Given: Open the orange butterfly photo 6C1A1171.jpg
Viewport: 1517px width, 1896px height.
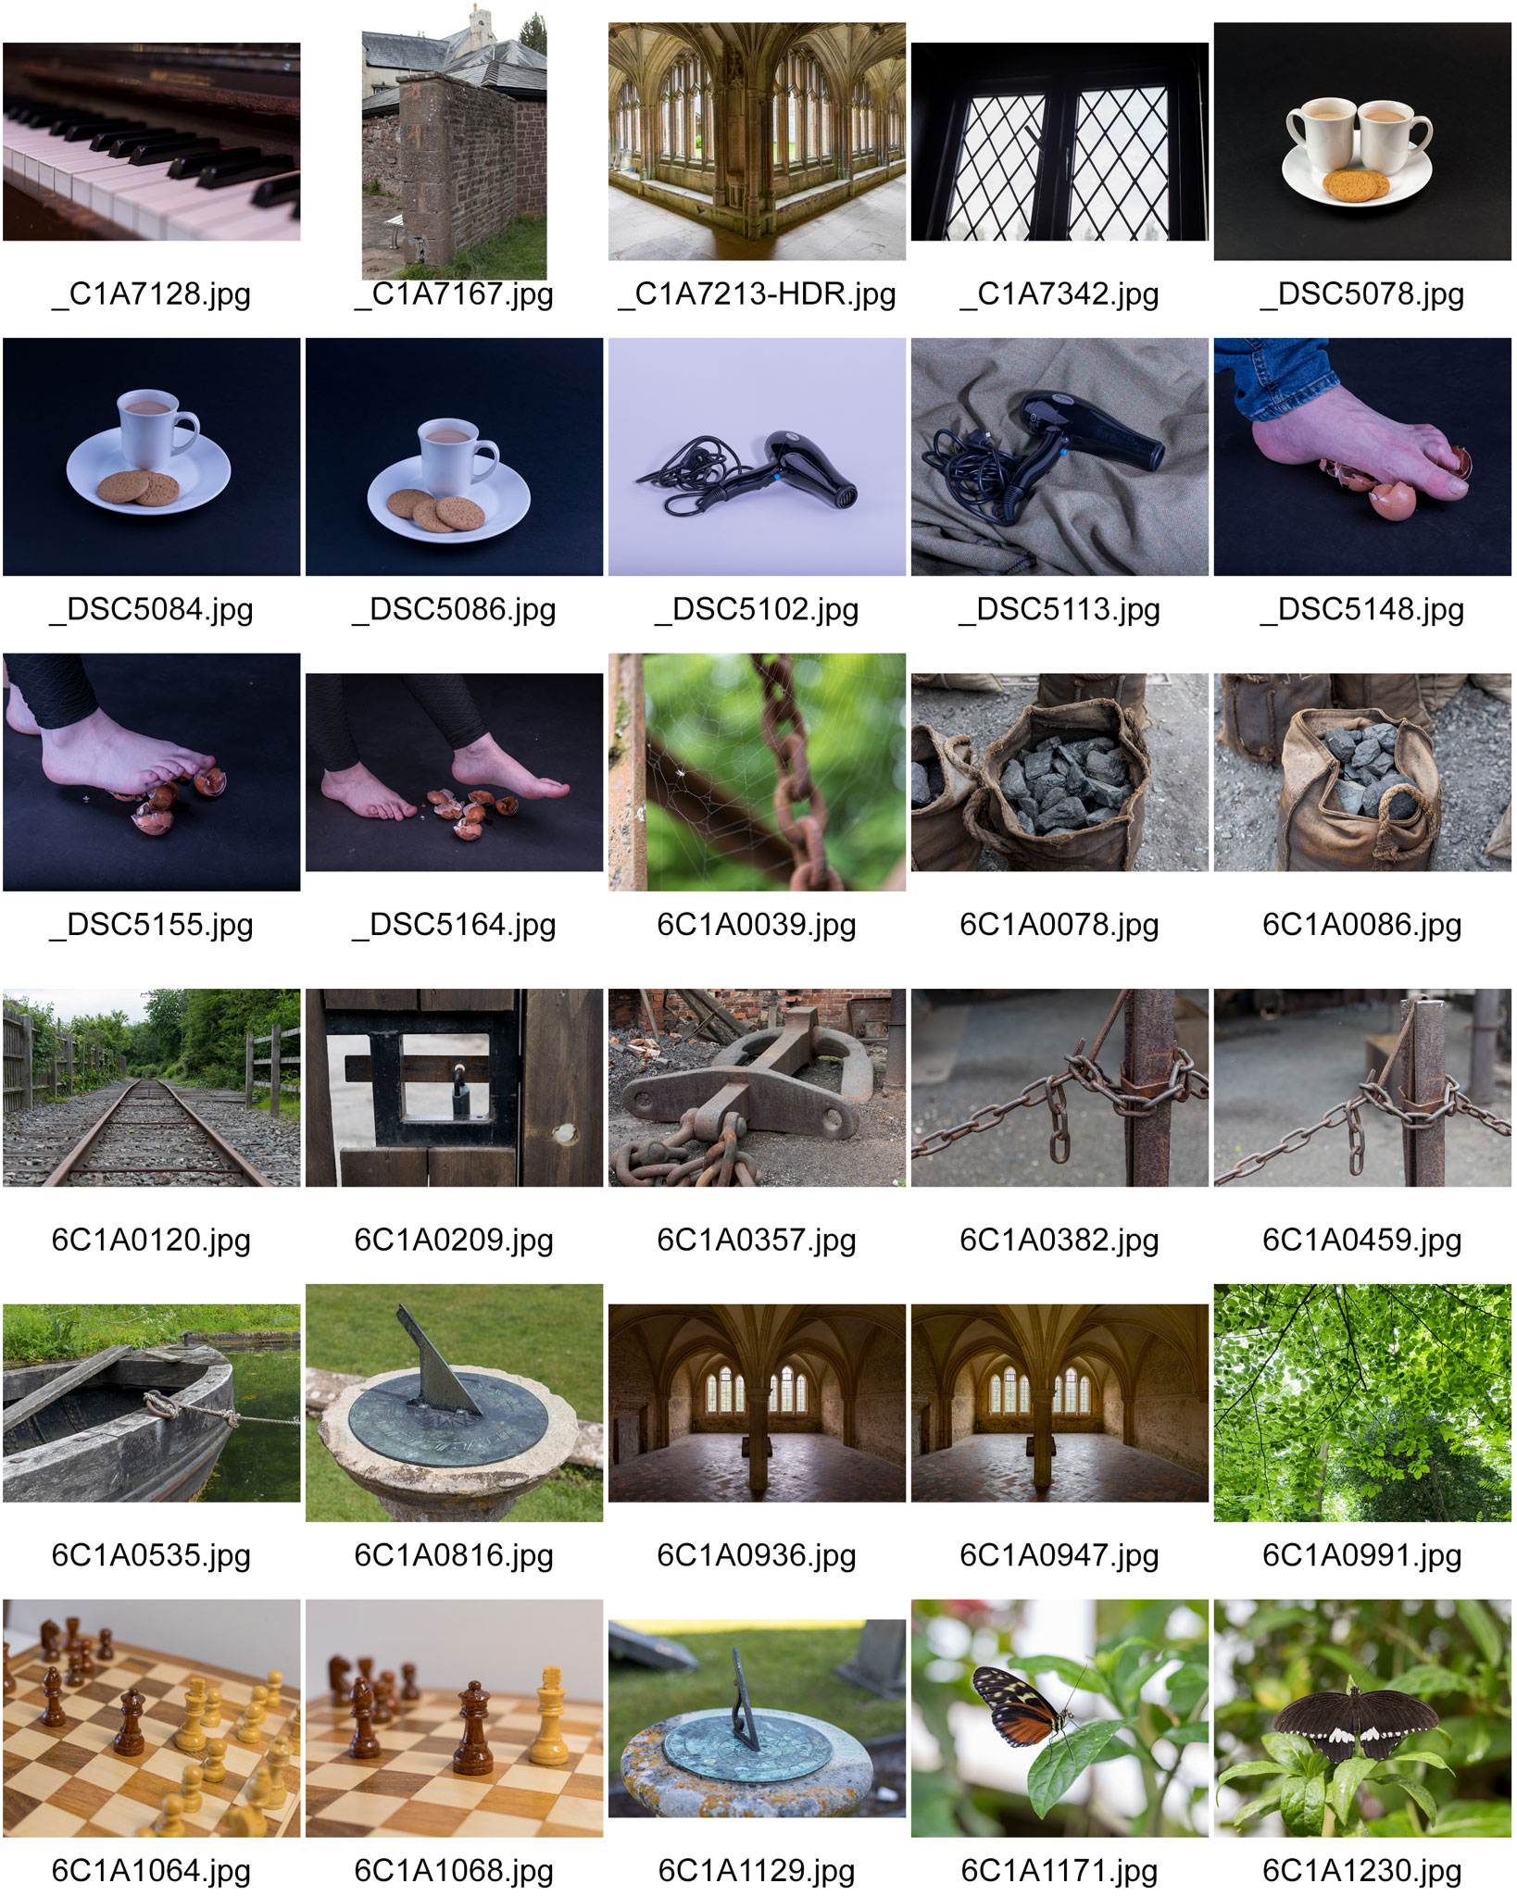Looking at the screenshot, I should pyautogui.click(x=1059, y=1718).
